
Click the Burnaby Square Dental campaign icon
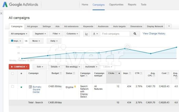[30, 87]
